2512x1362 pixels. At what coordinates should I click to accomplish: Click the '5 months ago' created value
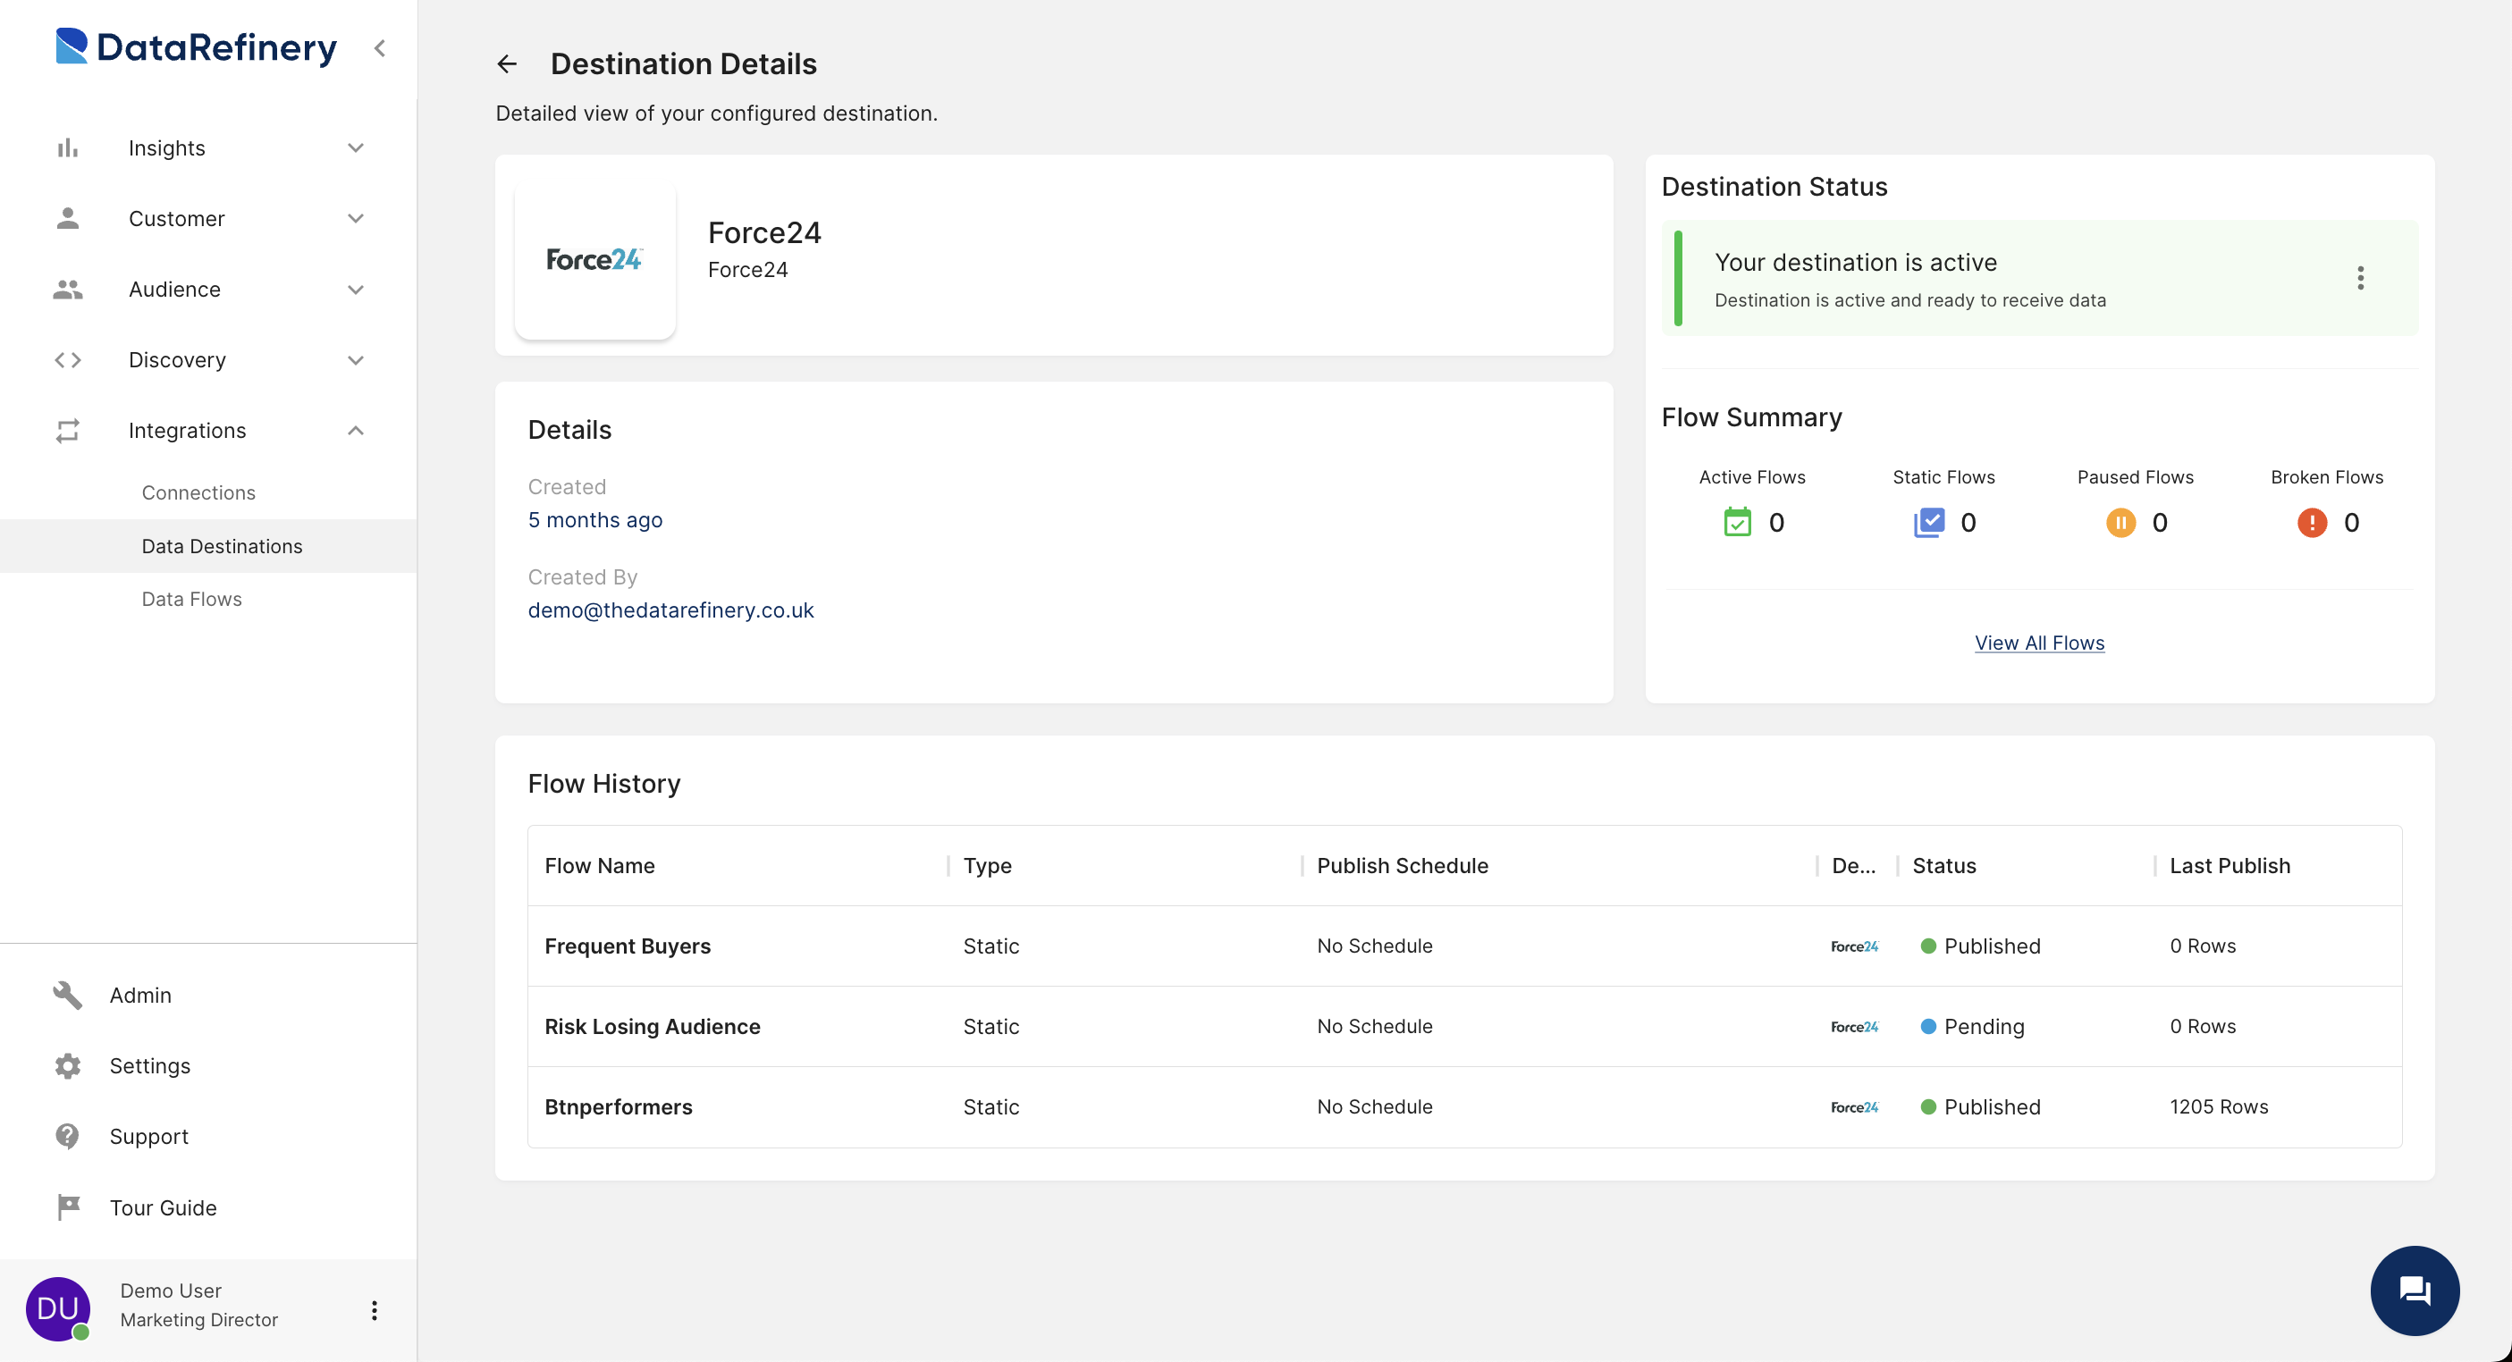(594, 519)
